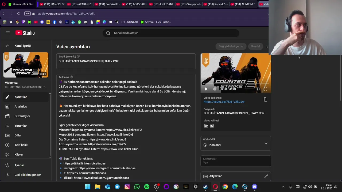Viewport: 342px width, 192px height.
Task: Open the OYUNLAR bookmarks folder
Action: 130,22
